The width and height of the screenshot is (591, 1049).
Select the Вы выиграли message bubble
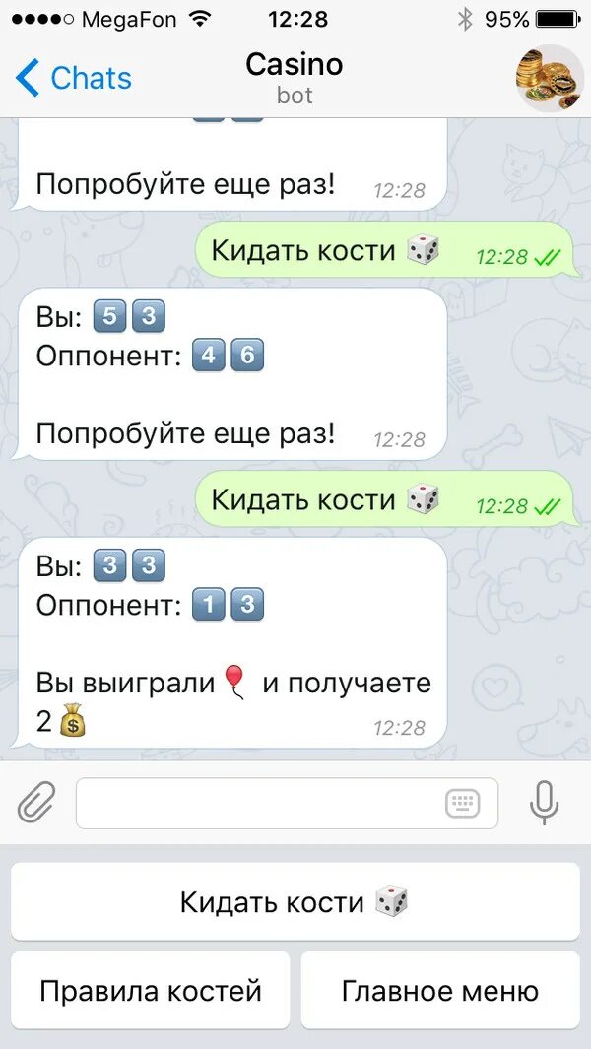(x=229, y=643)
